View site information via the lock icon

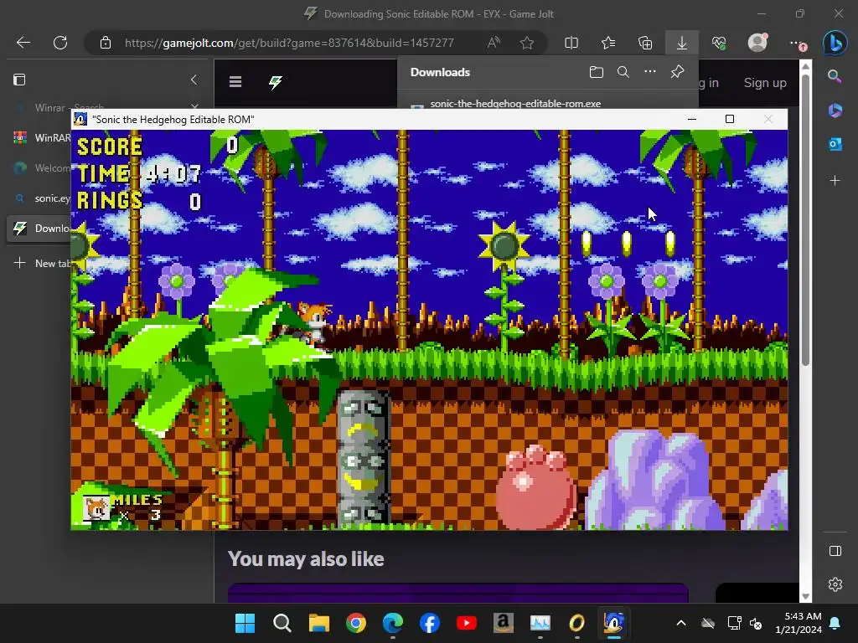tap(106, 43)
